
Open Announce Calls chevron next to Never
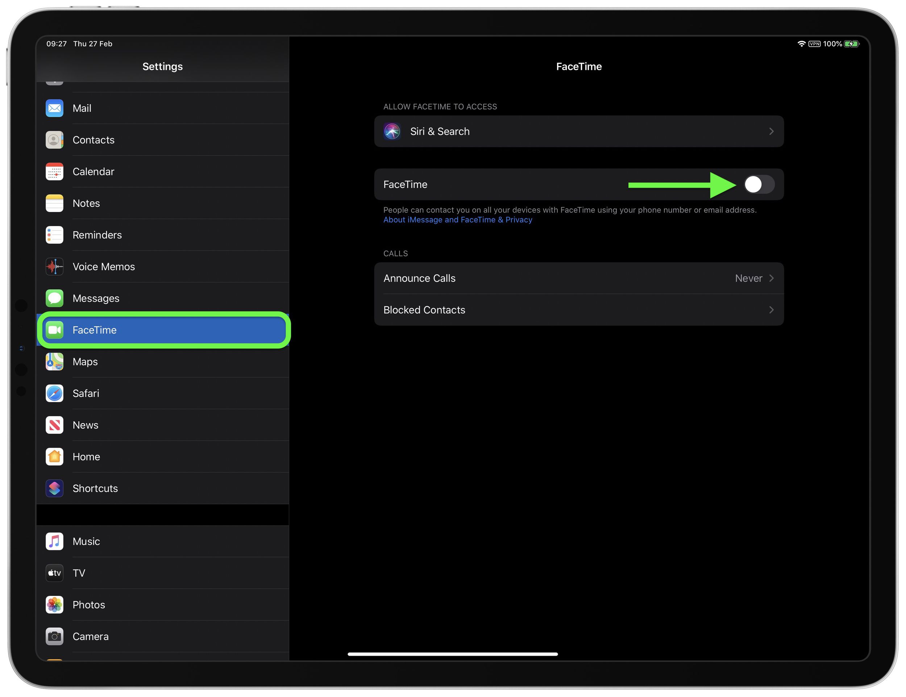coord(772,278)
